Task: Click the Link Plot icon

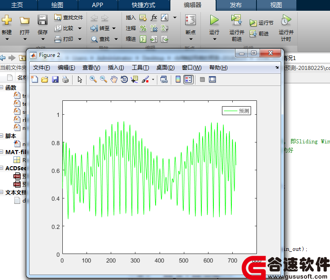Action: 164,79
